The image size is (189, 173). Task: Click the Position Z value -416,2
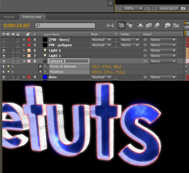(x=120, y=72)
